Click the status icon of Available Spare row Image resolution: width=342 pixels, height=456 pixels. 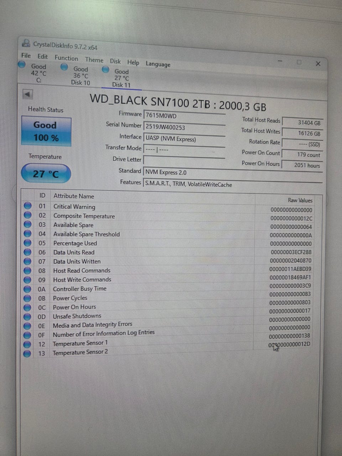point(27,224)
